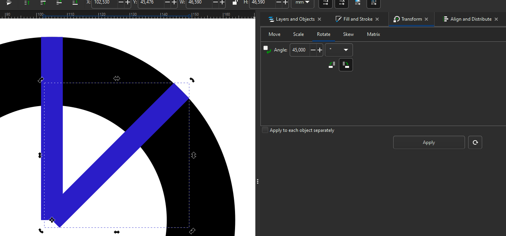Click the H height field
The image size is (506, 236).
point(262,2)
